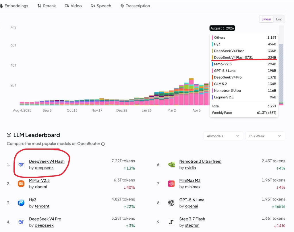
Task: Click the camera icon in Video tab
Action: point(67,6)
